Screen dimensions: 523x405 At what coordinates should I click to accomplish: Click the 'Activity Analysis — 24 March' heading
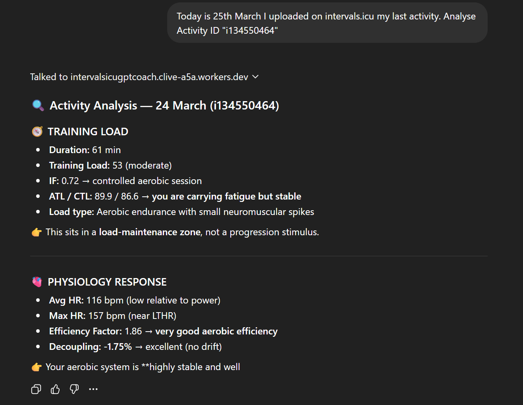[x=164, y=106]
